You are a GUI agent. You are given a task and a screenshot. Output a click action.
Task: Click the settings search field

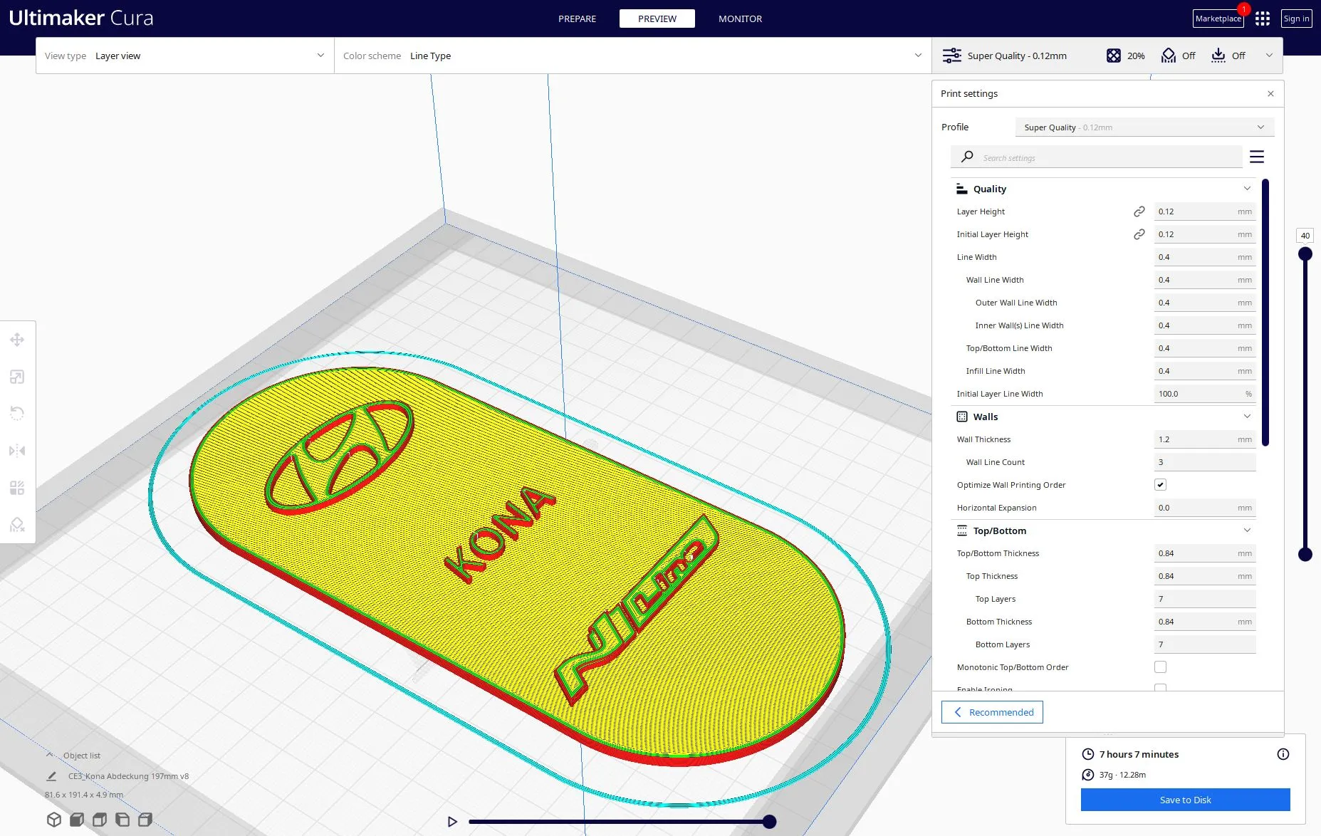pyautogui.click(x=1097, y=157)
